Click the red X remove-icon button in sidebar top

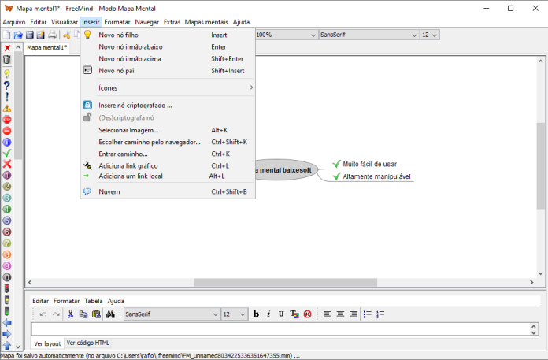7,48
